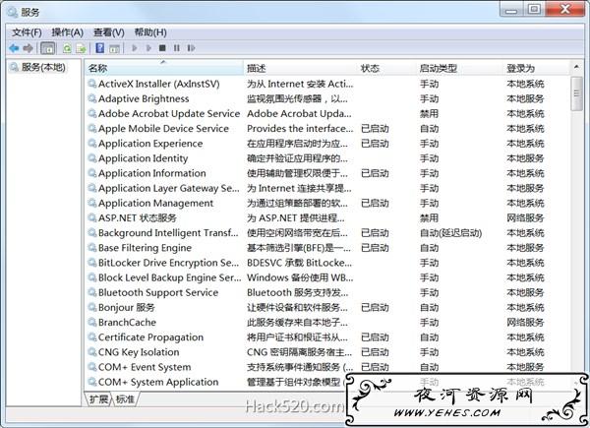590x428 pixels.
Task: Select the COM+ System Application name
Action: coord(158,382)
